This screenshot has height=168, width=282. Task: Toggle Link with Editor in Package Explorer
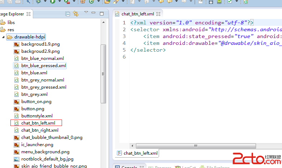point(76,14)
